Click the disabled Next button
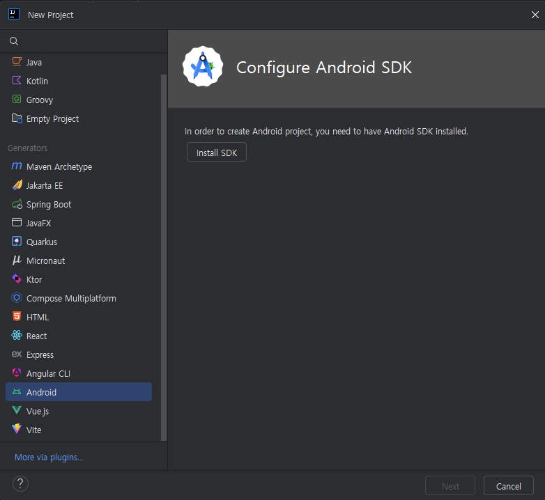The image size is (545, 500). [450, 485]
